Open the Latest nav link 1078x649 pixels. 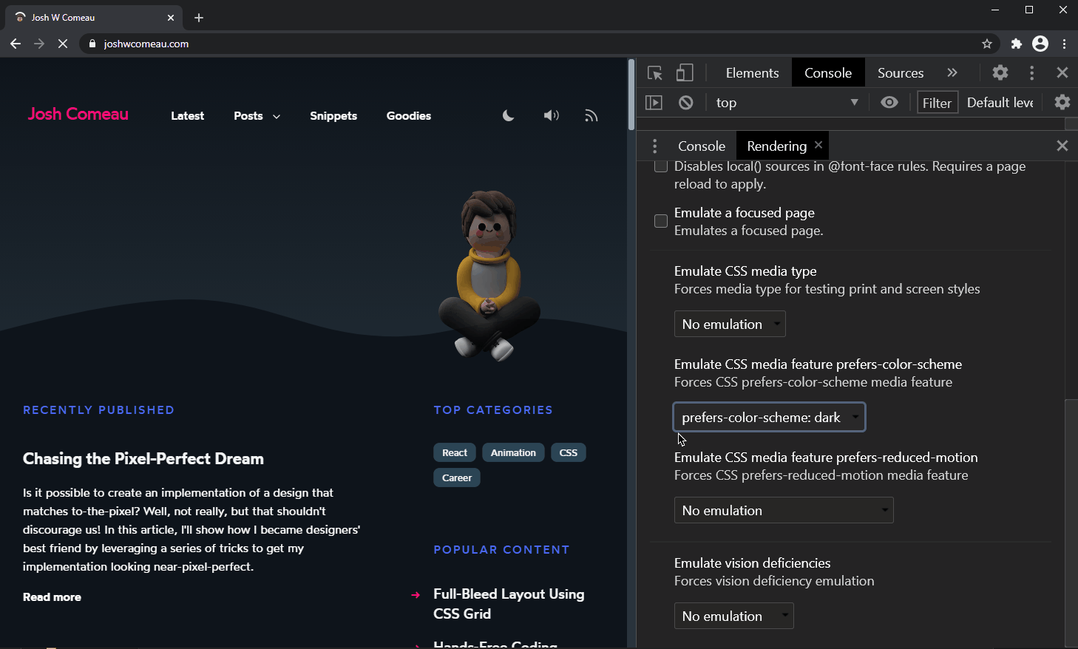[x=187, y=115]
